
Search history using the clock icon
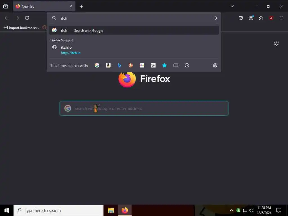pos(187,65)
